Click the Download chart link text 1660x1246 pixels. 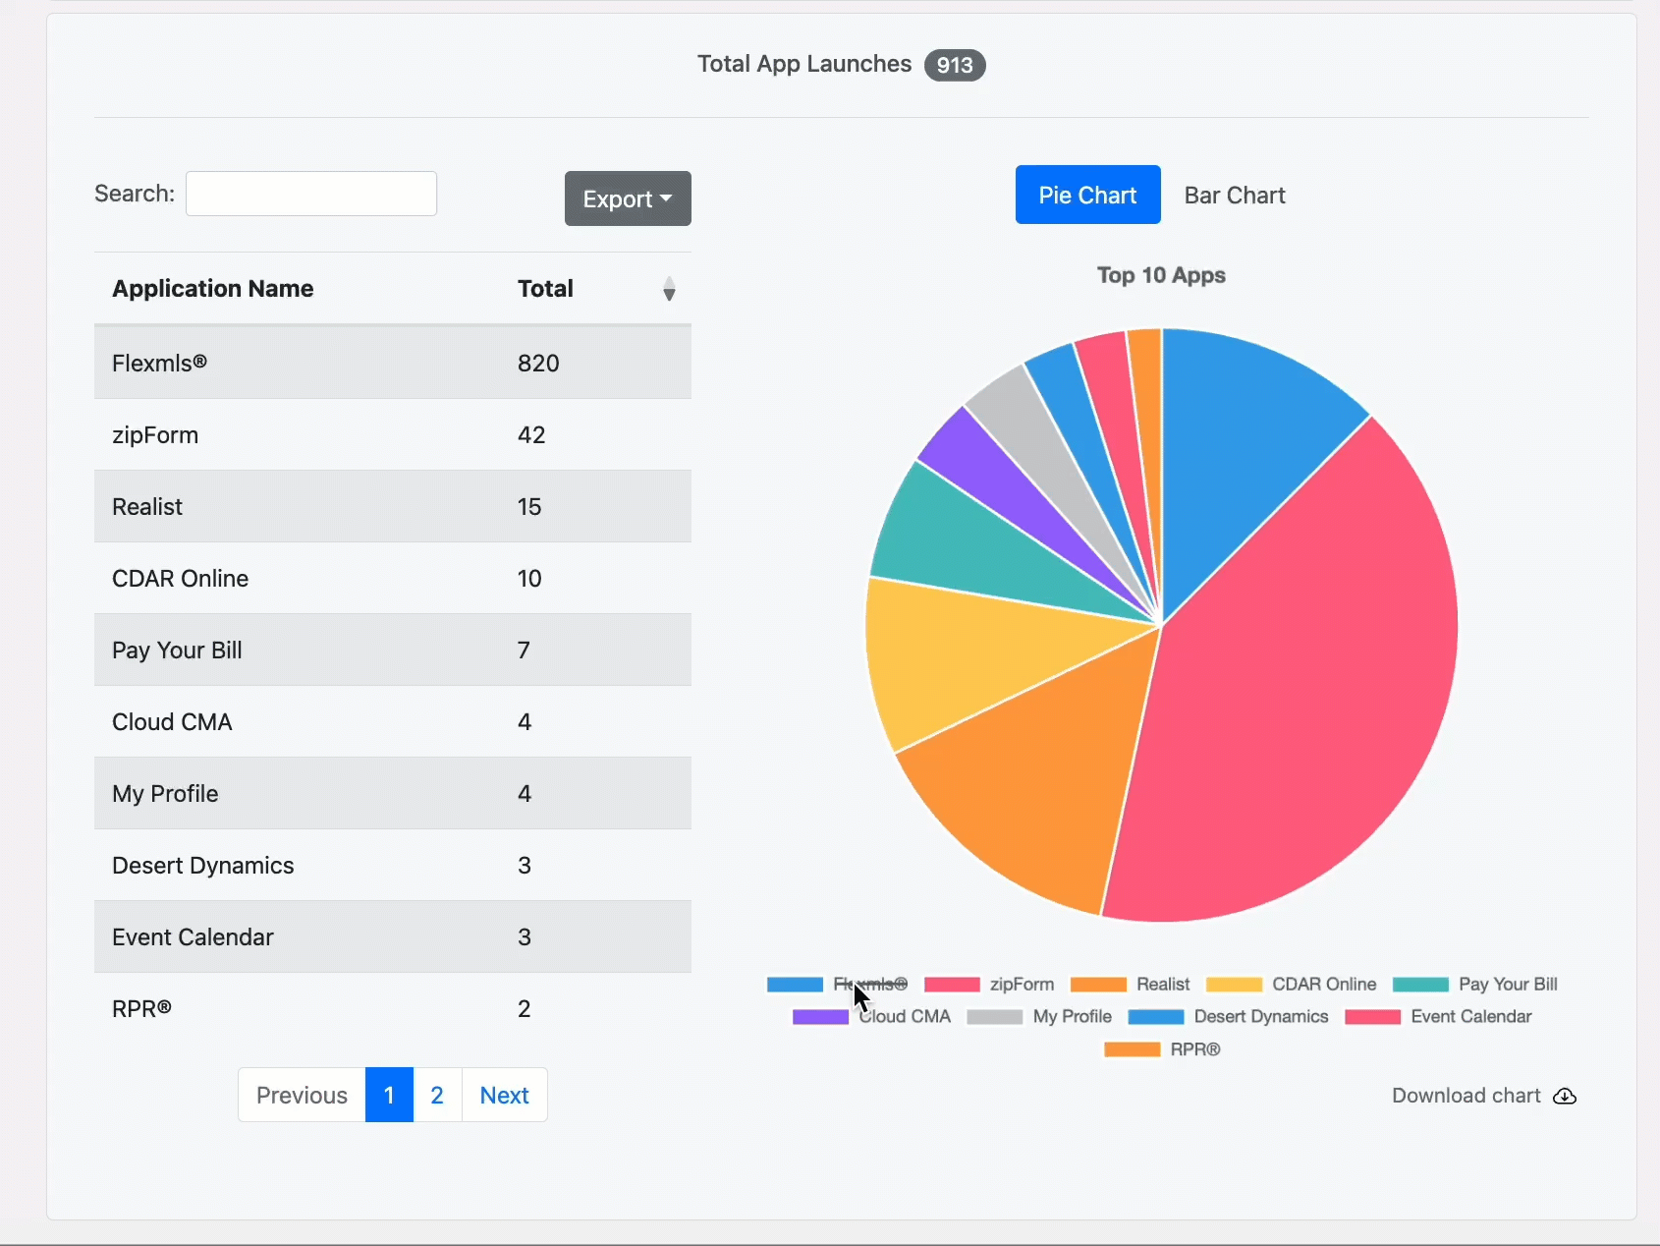pos(1466,1096)
